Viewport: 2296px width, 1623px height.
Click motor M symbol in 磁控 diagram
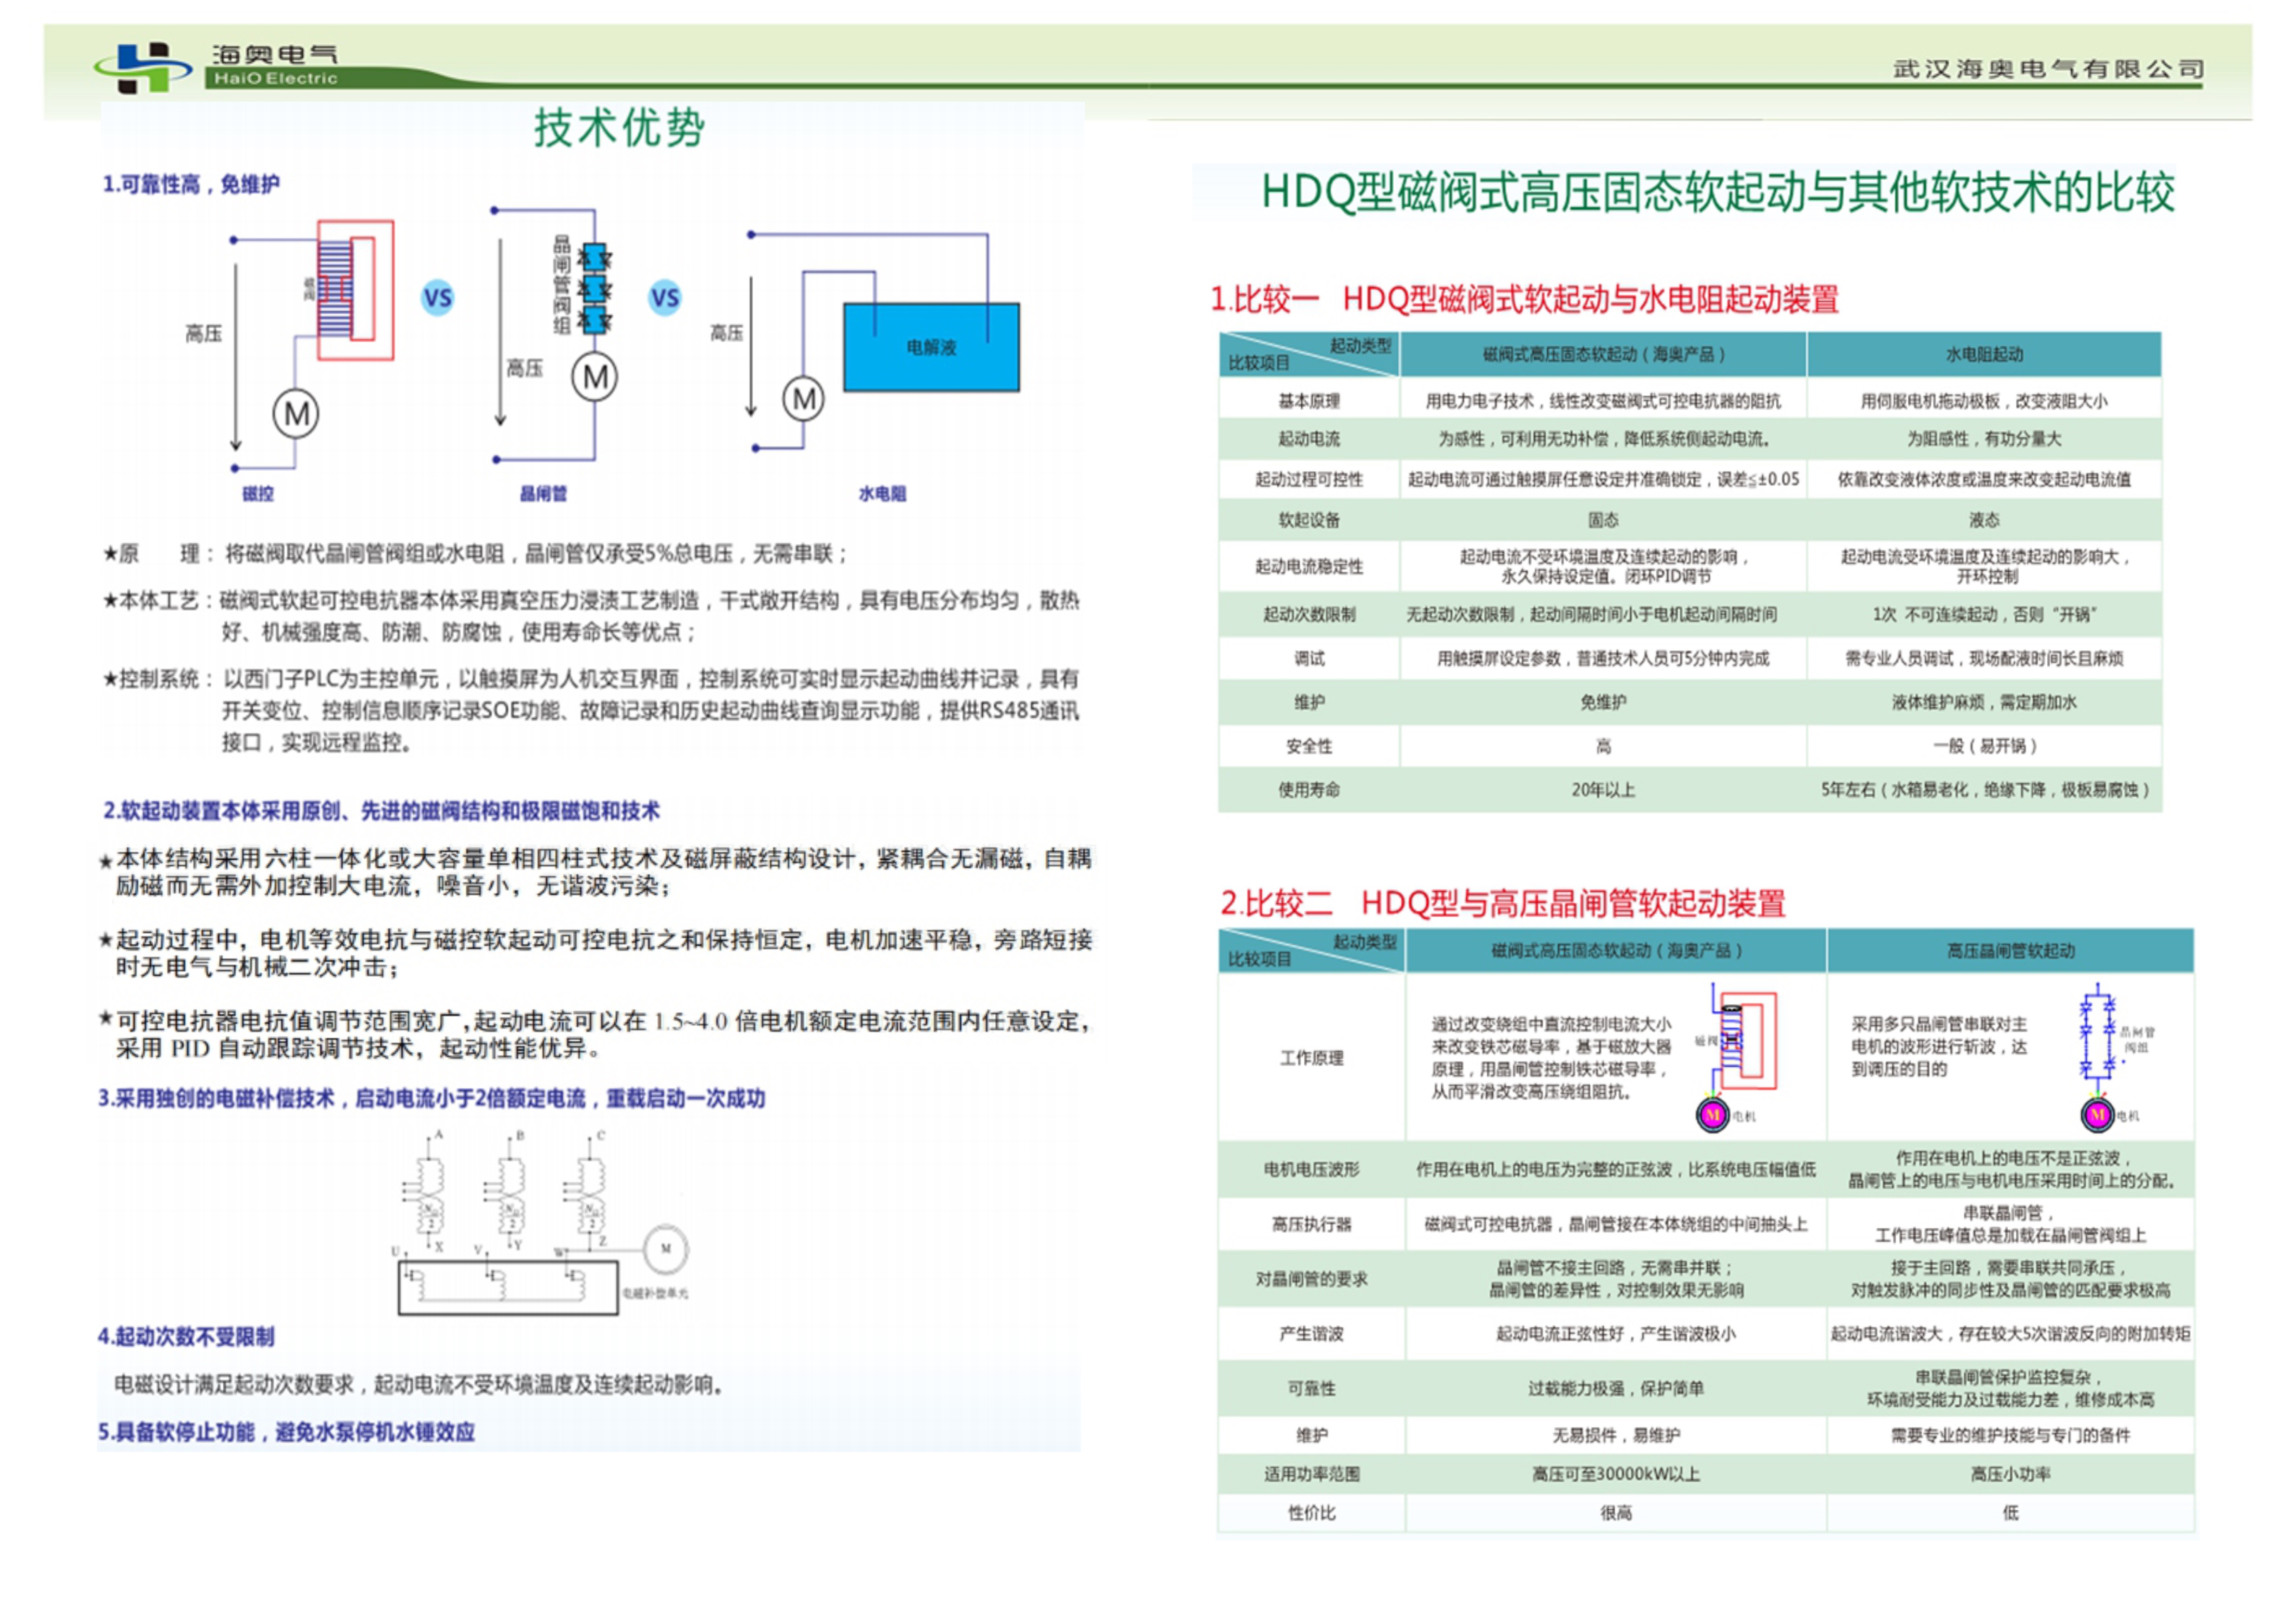click(296, 413)
